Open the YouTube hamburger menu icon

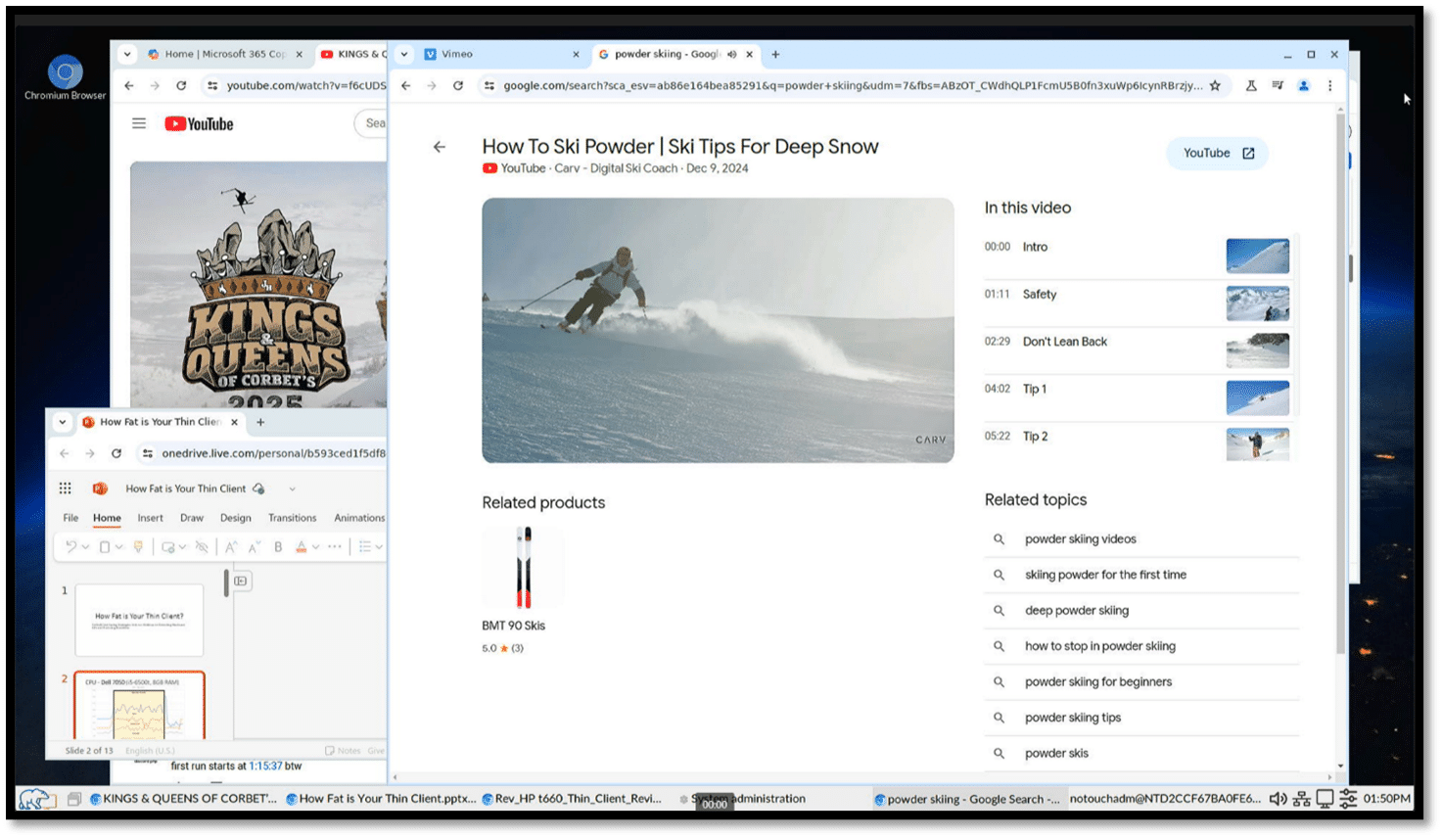[139, 122]
